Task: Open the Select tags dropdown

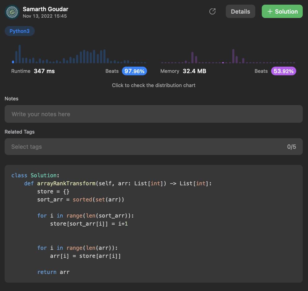Action: [146, 147]
